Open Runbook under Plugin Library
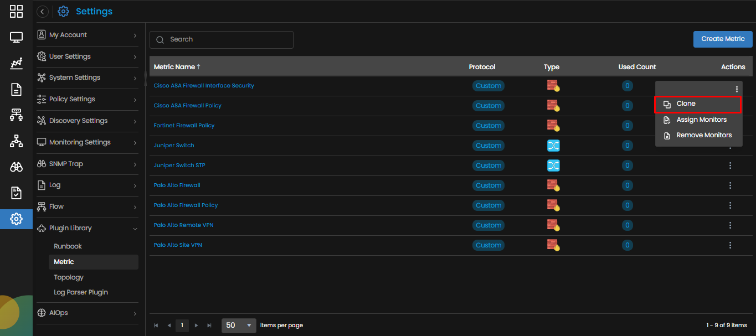756x336 pixels. pyautogui.click(x=68, y=246)
